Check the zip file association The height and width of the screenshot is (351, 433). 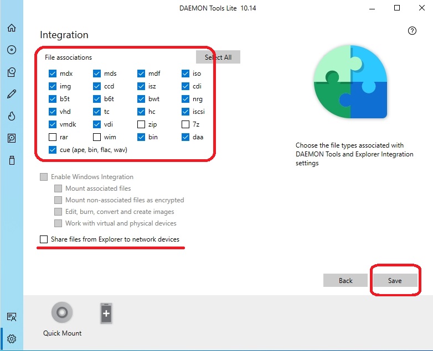pyautogui.click(x=141, y=124)
